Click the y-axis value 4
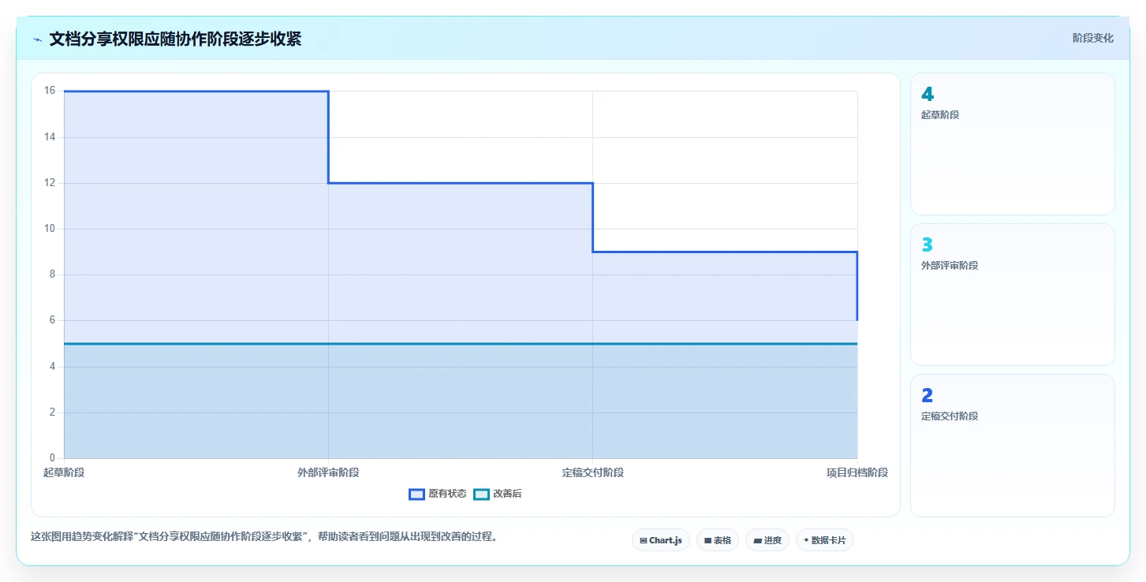This screenshot has width=1146, height=582. pyautogui.click(x=52, y=367)
